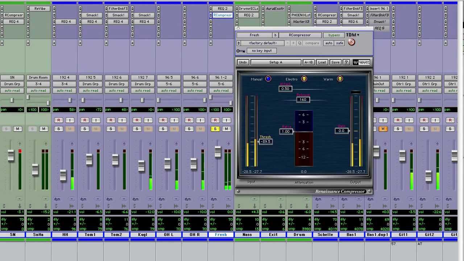Click the Load button in Waves toolbar
464x261 pixels.
point(322,62)
